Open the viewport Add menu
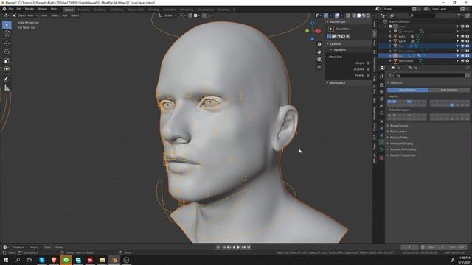472x265 pixels. pyautogui.click(x=65, y=15)
